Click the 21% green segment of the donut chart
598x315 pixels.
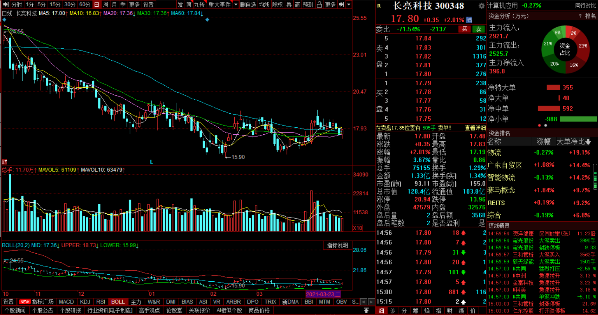click(x=547, y=44)
